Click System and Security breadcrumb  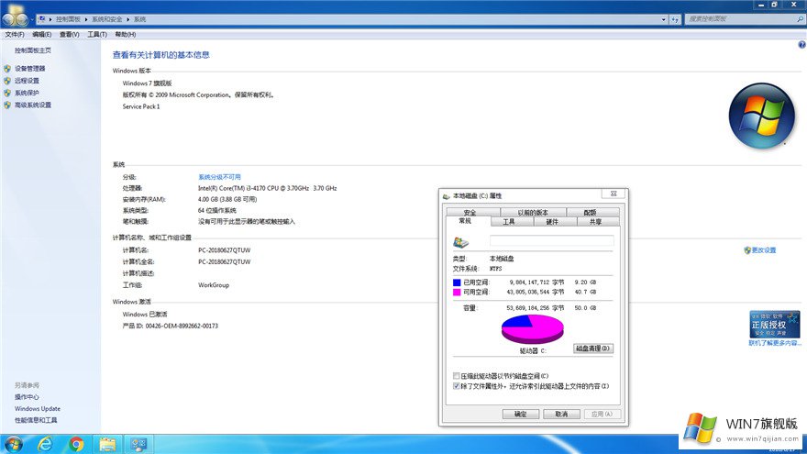coord(107,19)
